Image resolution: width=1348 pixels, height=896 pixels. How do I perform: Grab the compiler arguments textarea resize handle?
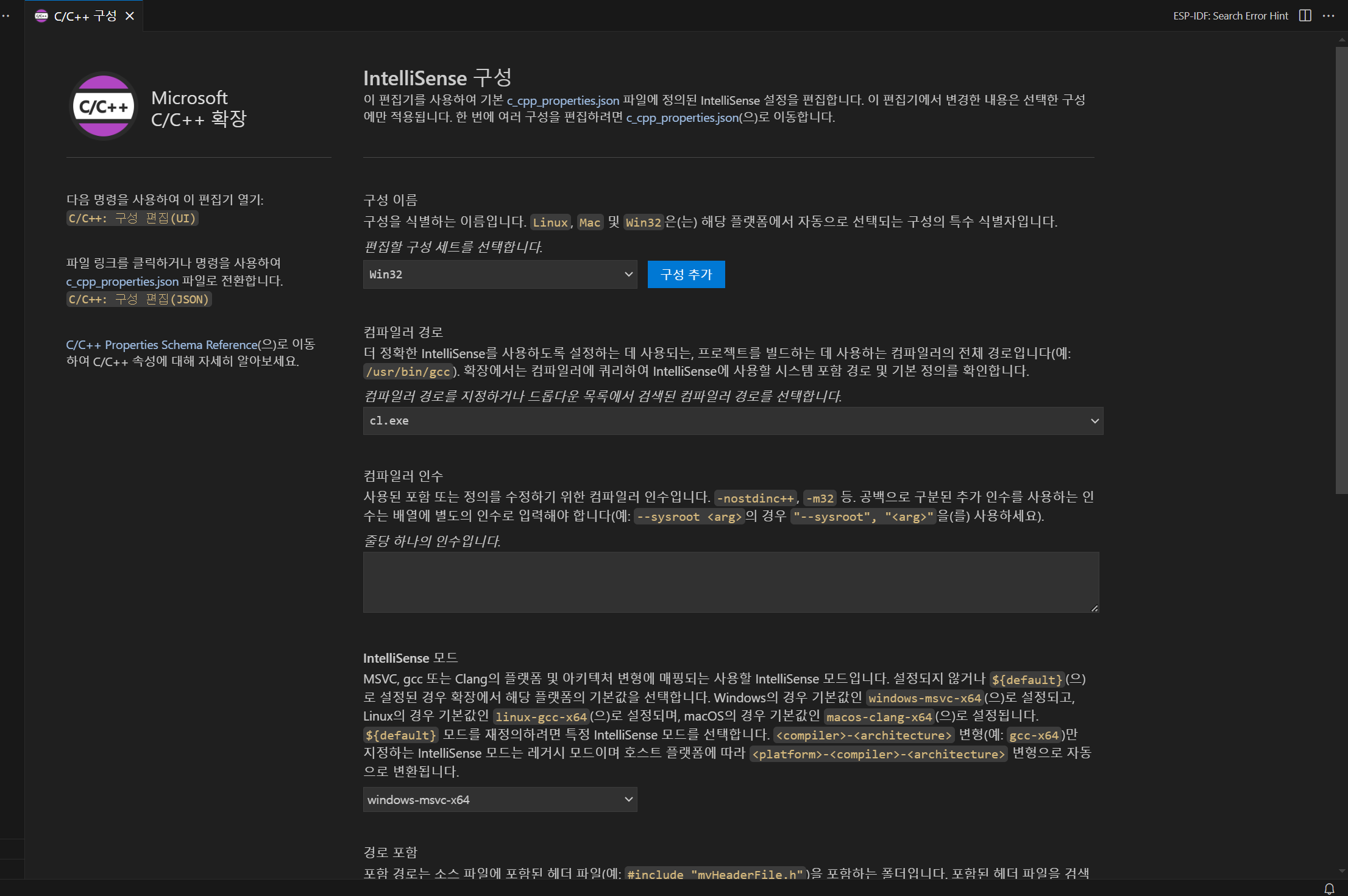[1094, 608]
